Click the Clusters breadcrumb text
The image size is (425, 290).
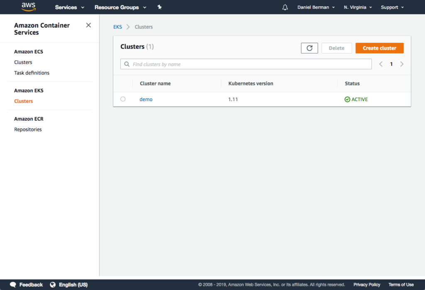tap(144, 27)
